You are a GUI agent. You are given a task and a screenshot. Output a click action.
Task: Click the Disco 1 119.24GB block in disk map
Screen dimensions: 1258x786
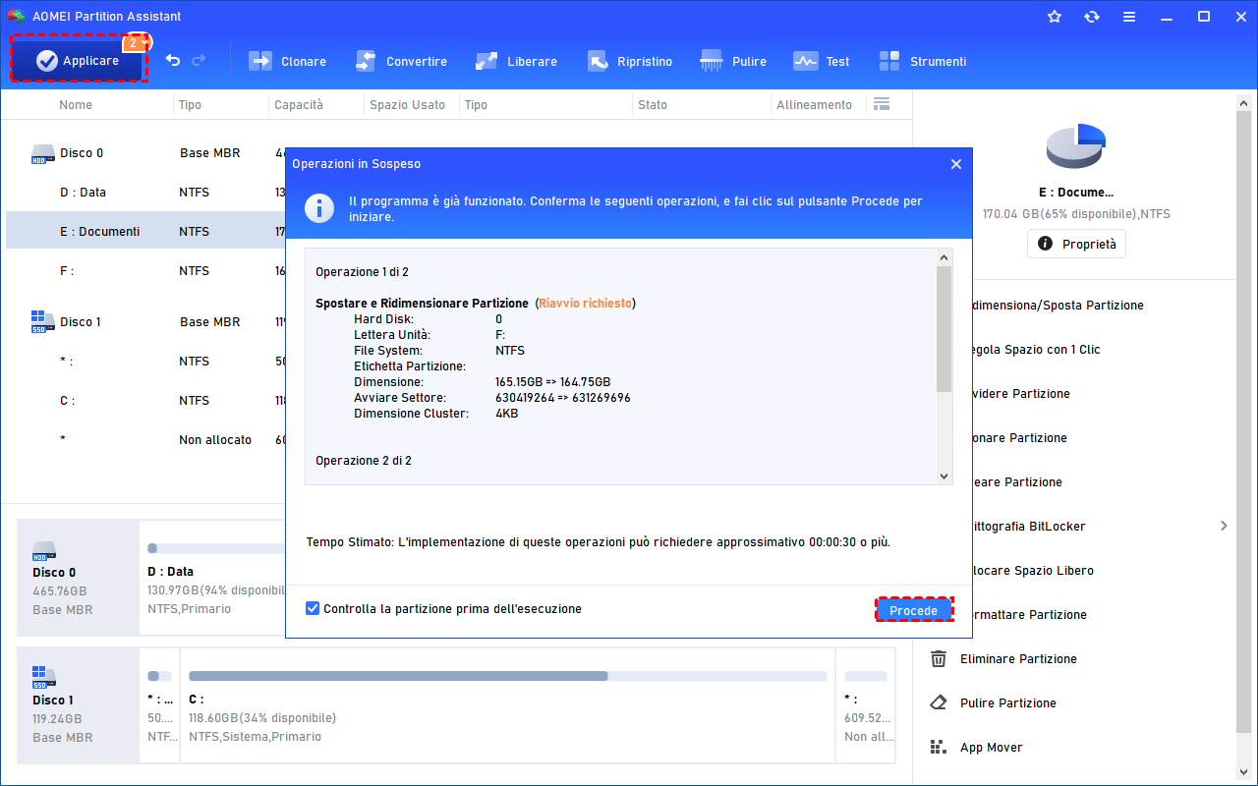[79, 705]
